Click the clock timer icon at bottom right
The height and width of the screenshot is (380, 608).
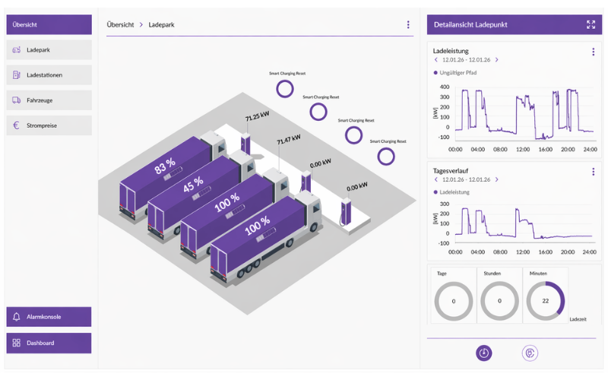click(x=484, y=353)
